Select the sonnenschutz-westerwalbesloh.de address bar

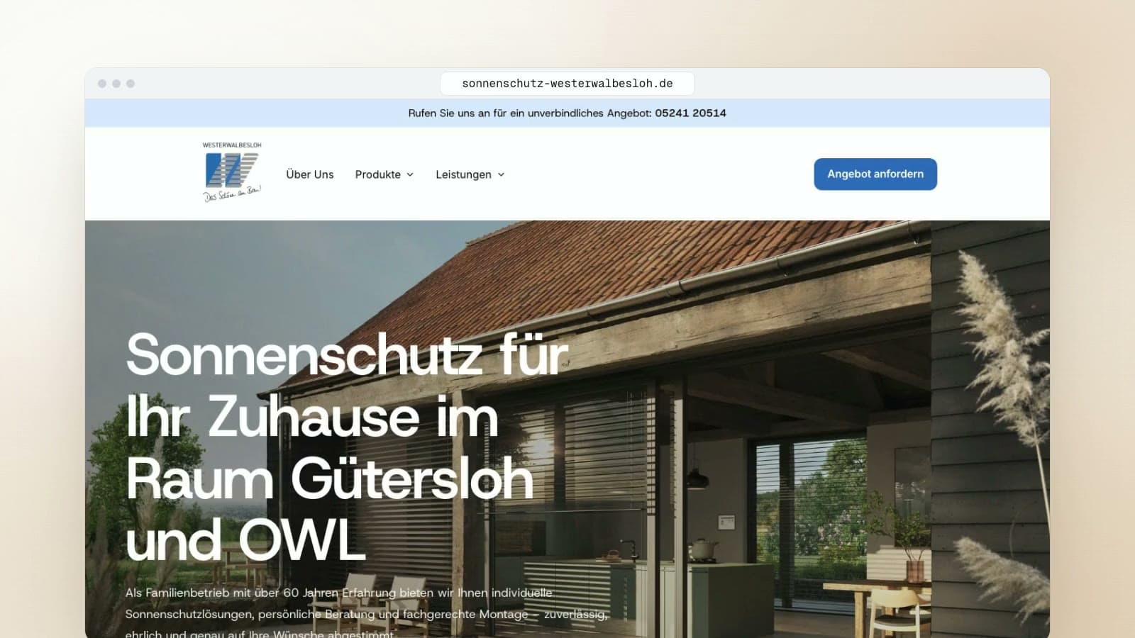click(567, 84)
